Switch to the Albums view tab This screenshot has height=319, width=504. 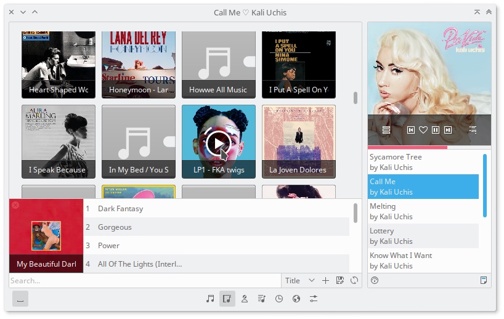coord(227,299)
